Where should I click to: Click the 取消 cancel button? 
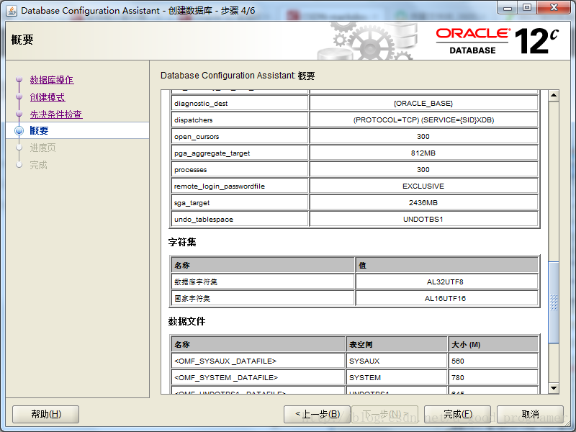coord(530,415)
